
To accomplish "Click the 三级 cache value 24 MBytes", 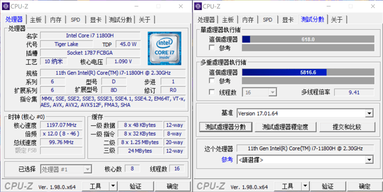I will [140, 151].
